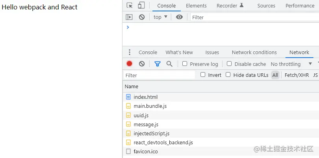Open network search magnifier icon
This screenshot has height=158, width=319.
click(169, 64)
